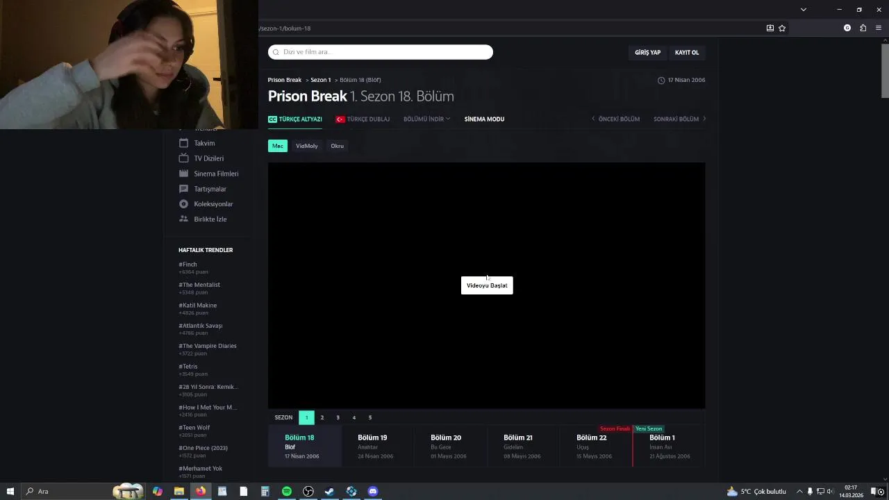Select the VidMoly video source
Viewport: 889px width, 500px height.
[307, 146]
